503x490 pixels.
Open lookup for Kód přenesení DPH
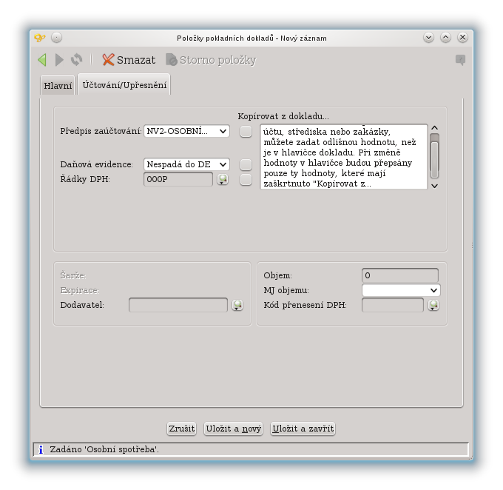pos(433,305)
